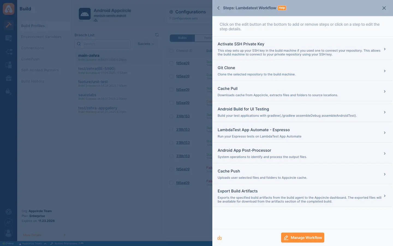Expand the Cache Push step chevron
The height and width of the screenshot is (246, 393).
(x=385, y=174)
